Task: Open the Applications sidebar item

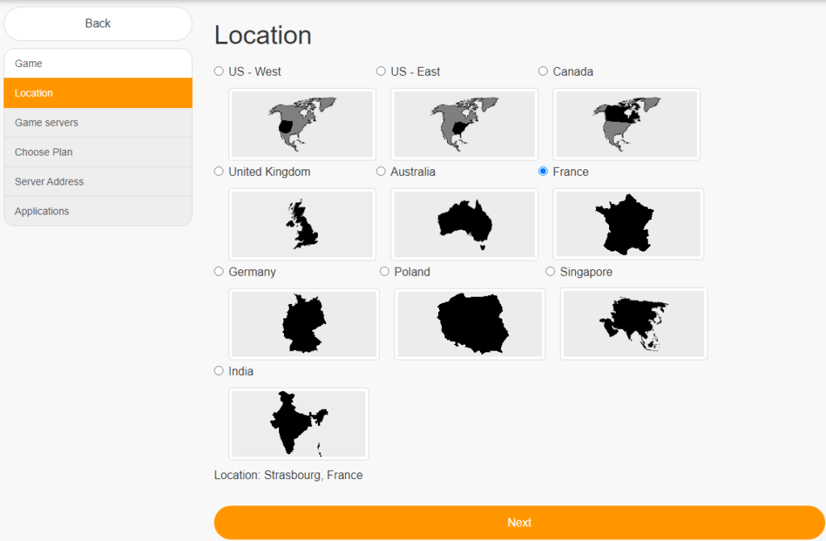Action: click(98, 211)
